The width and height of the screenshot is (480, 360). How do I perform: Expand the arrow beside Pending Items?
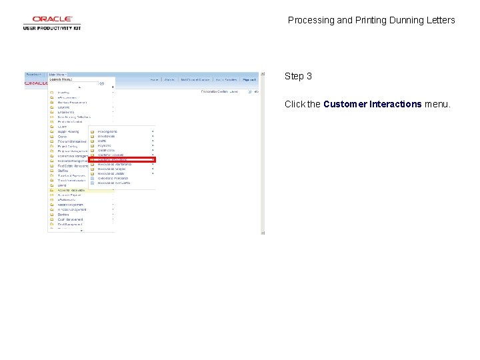[153, 131]
